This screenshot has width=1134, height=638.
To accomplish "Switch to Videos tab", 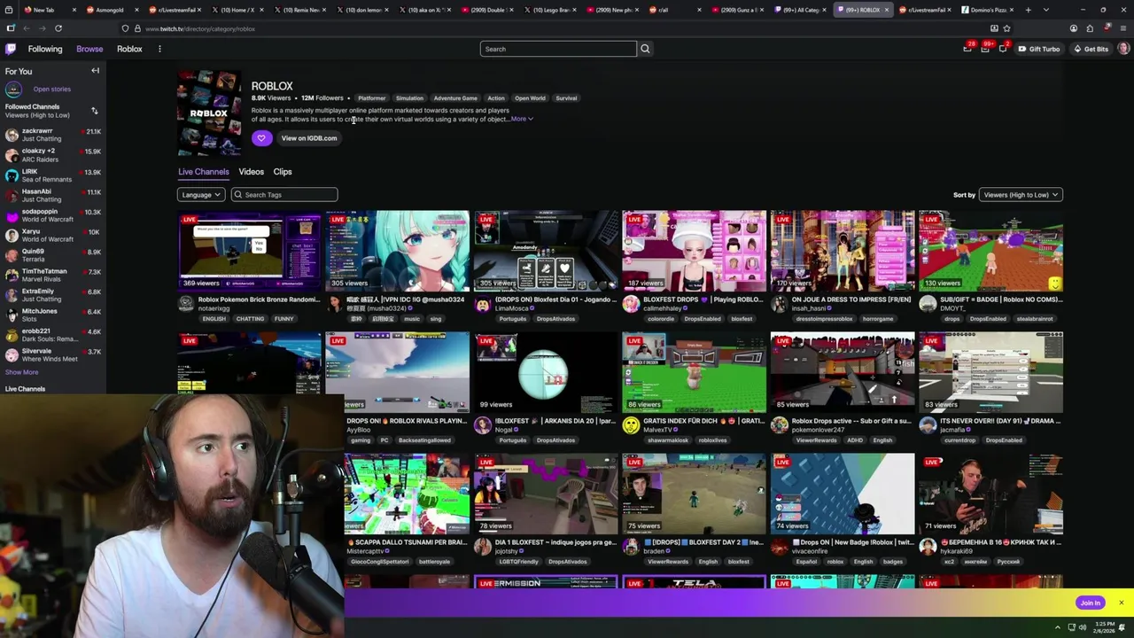I will [x=251, y=172].
